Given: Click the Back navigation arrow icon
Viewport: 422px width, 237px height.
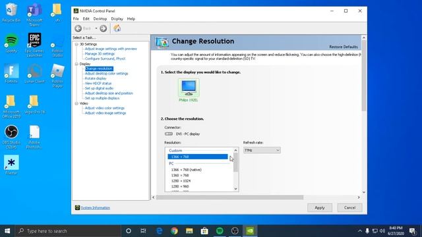Looking at the screenshot, I should pyautogui.click(x=78, y=28).
